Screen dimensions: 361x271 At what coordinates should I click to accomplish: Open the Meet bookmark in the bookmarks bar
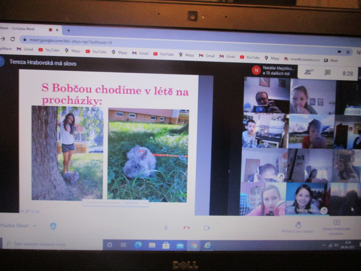click(x=331, y=60)
